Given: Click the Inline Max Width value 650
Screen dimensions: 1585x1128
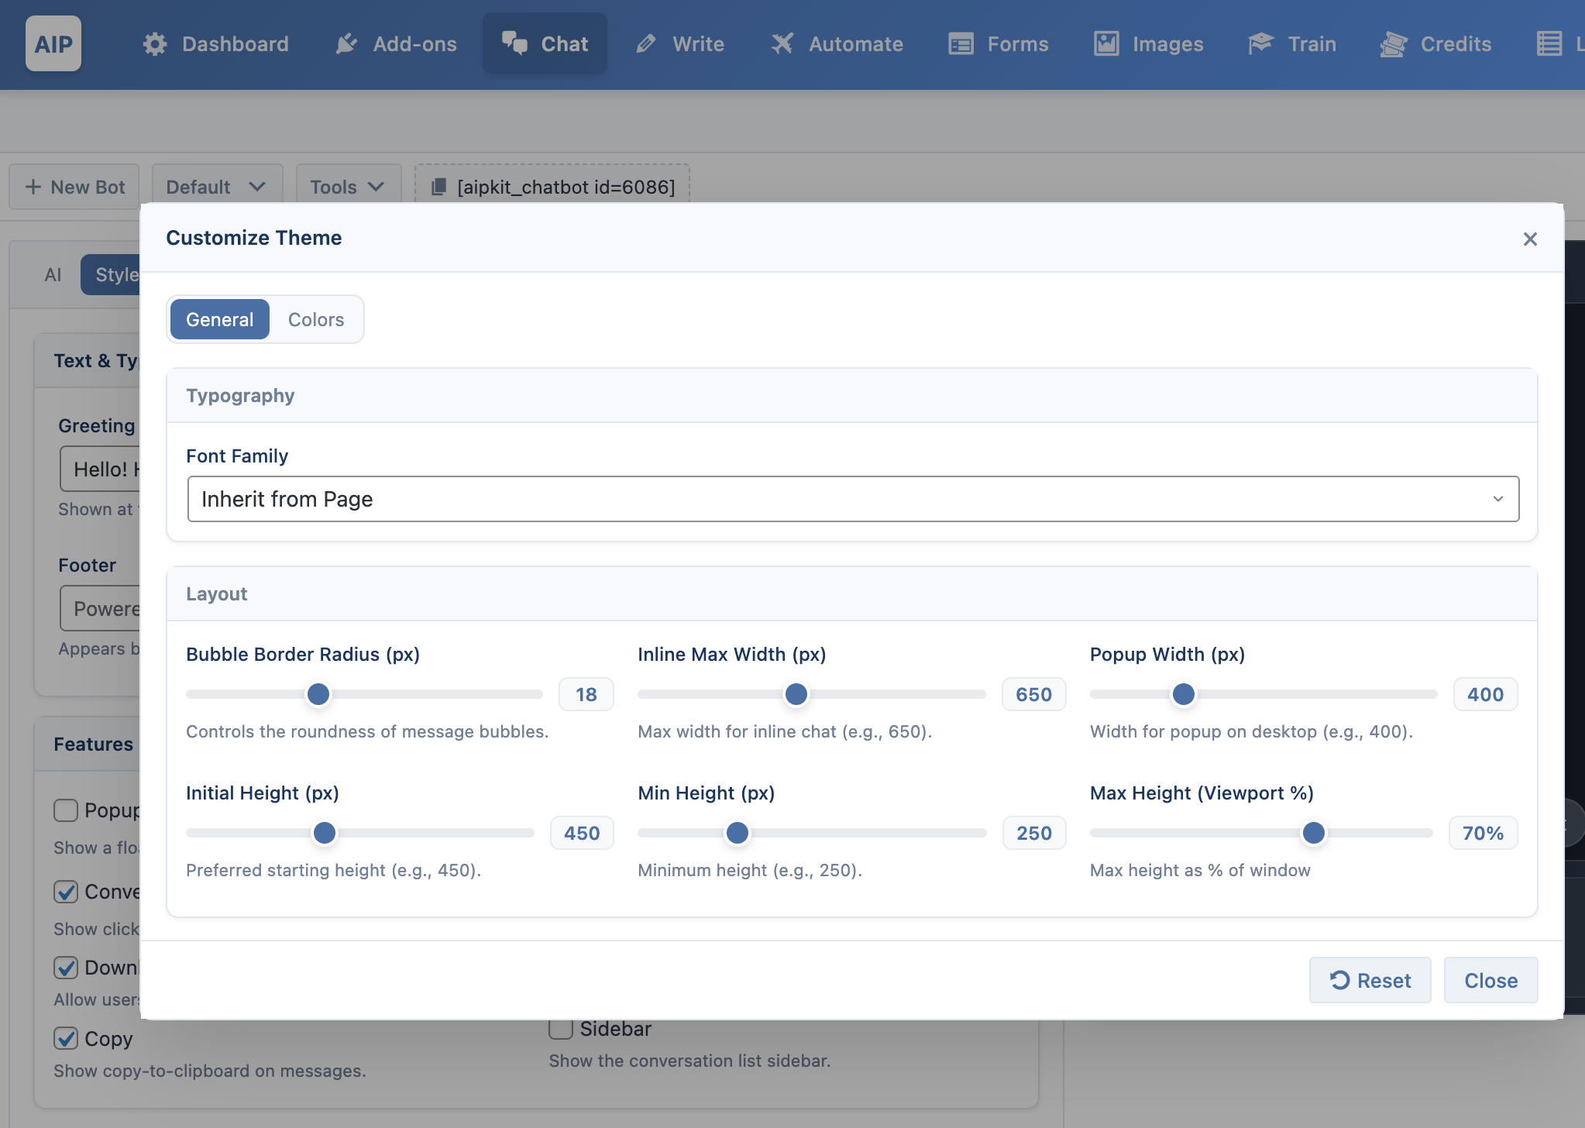Looking at the screenshot, I should 1034,694.
